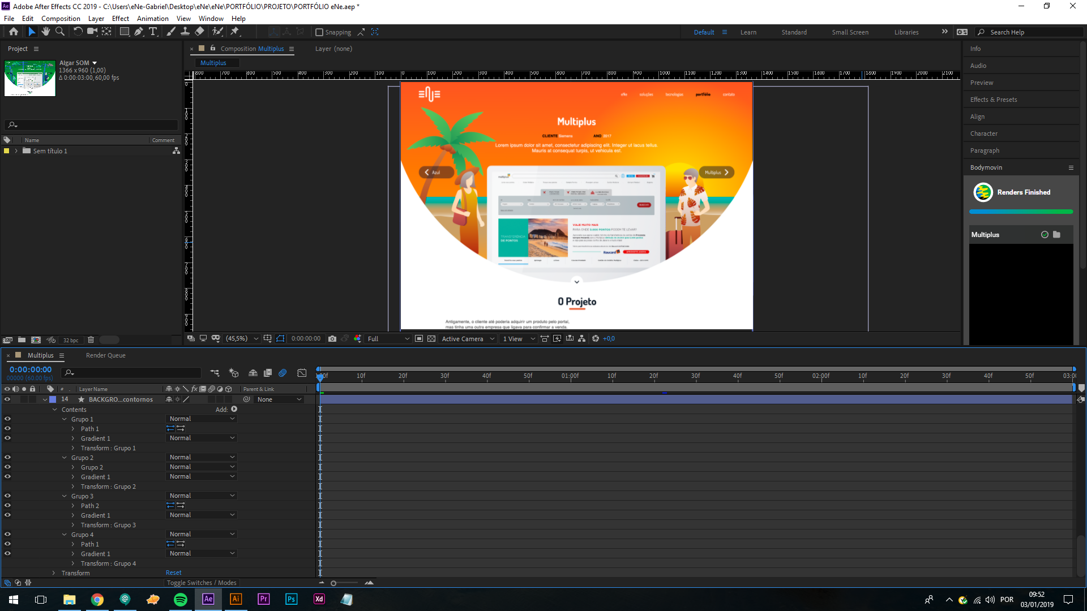Viewport: 1087px width, 611px height.
Task: Click the take snapshot camera icon
Action: click(332, 339)
